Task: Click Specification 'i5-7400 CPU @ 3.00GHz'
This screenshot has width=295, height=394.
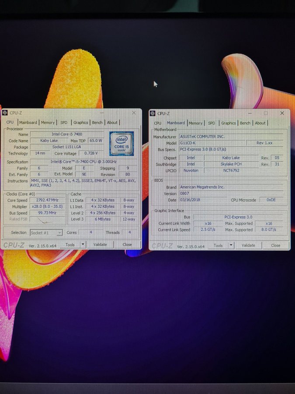Action: [83, 162]
